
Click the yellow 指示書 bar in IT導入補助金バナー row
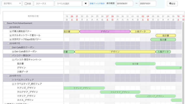tap(71, 32)
